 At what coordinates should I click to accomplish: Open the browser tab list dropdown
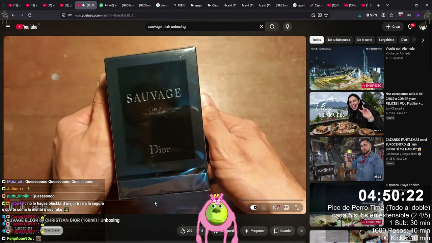[387, 5]
